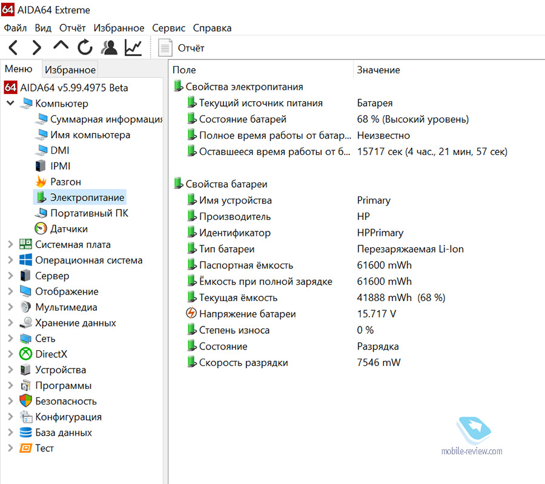Click the Электропитание battery icon in tree
This screenshot has height=484, width=545.
(41, 197)
